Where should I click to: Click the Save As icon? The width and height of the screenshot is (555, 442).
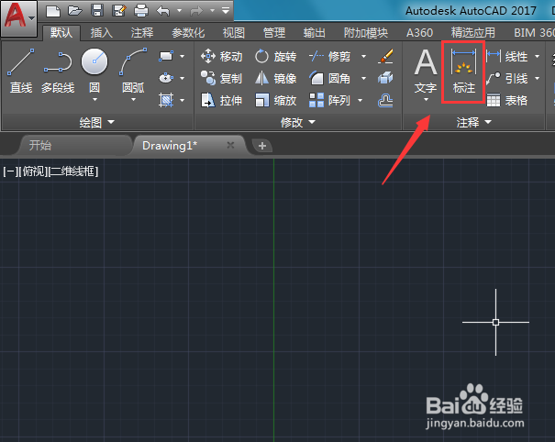click(x=119, y=11)
